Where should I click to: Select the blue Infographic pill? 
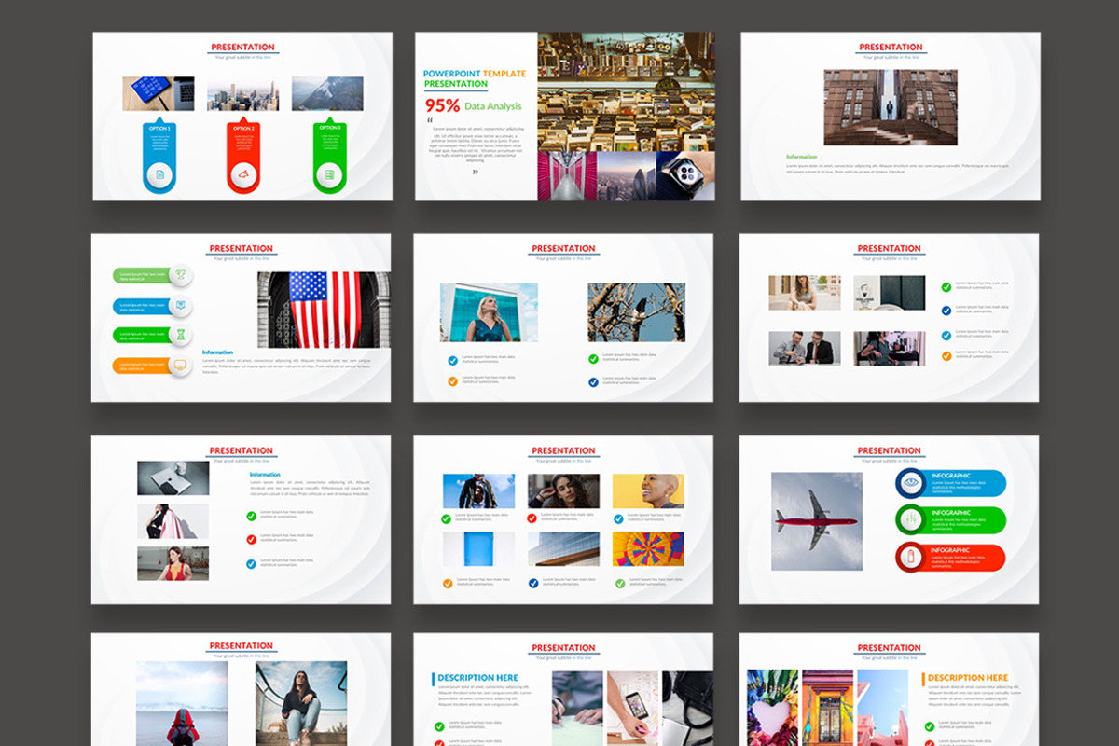click(951, 482)
